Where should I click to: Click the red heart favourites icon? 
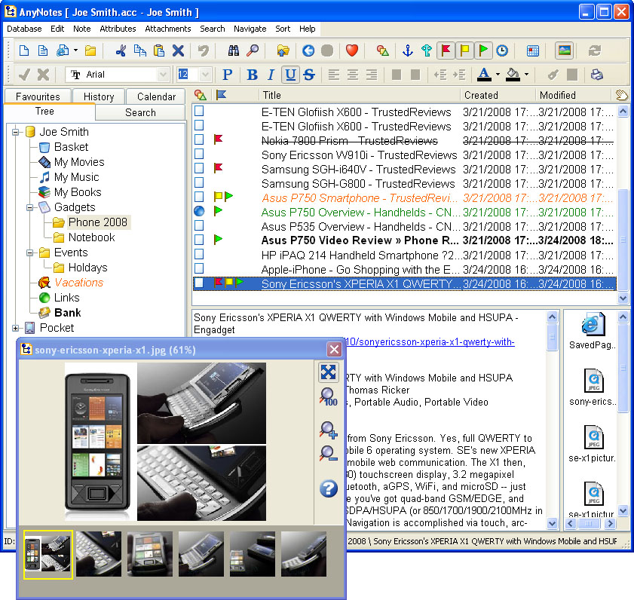(351, 51)
